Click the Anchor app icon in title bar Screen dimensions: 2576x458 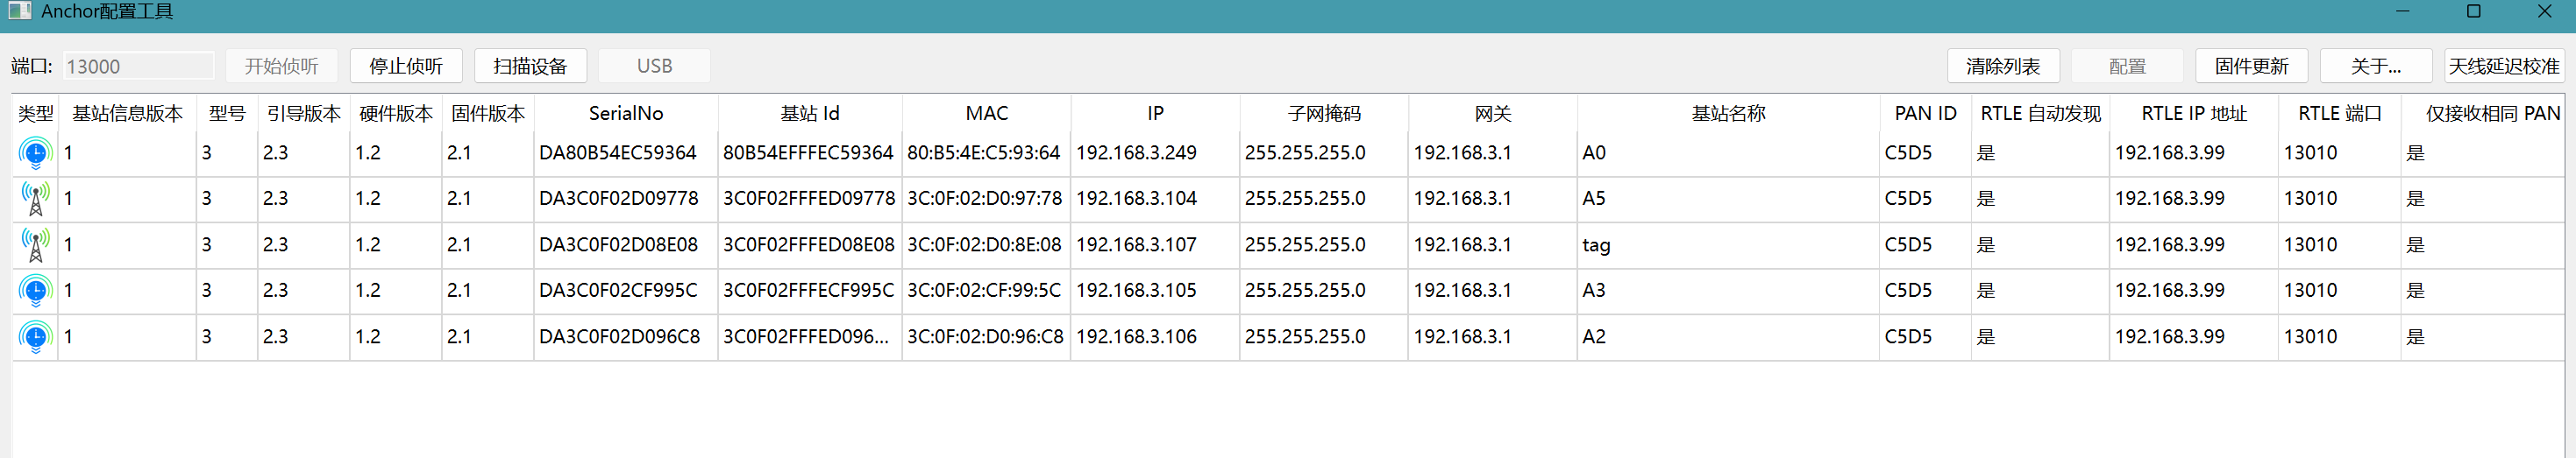pyautogui.click(x=19, y=11)
